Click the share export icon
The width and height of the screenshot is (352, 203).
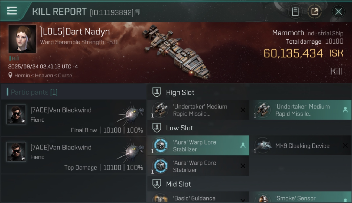[315, 11]
